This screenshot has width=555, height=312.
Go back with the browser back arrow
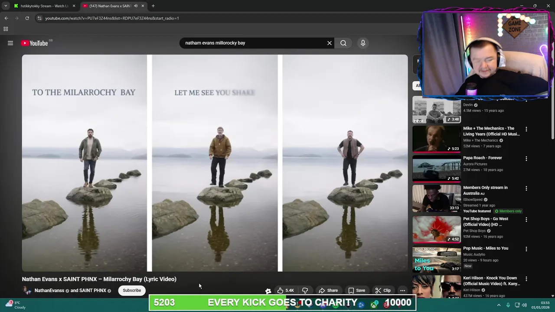tap(6, 18)
